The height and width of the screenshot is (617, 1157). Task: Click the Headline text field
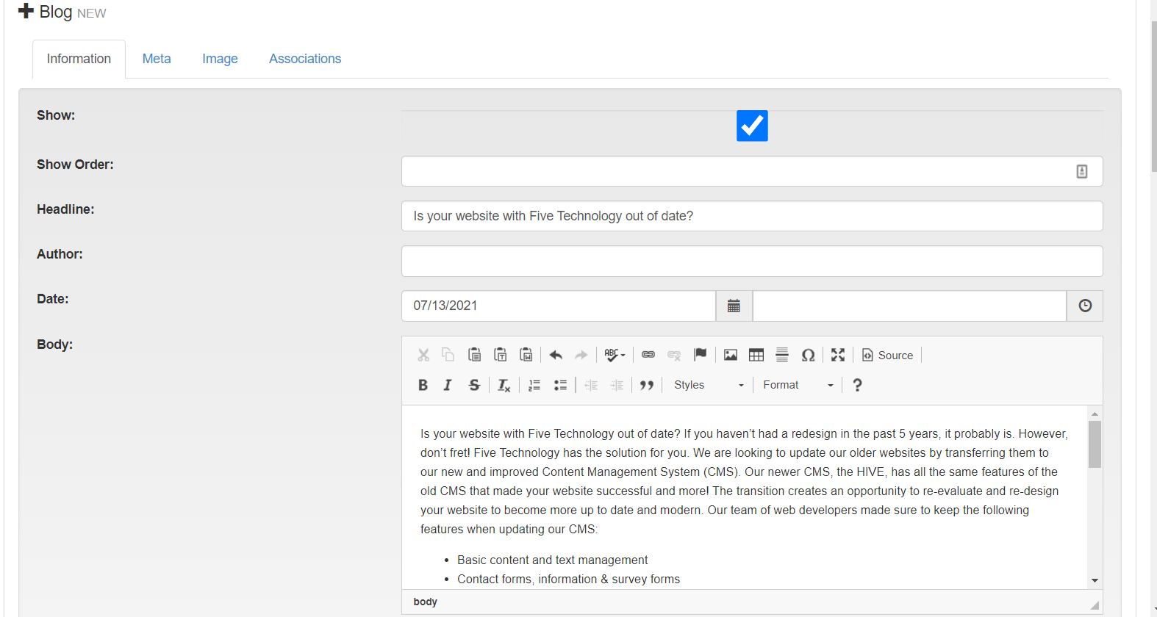(752, 216)
